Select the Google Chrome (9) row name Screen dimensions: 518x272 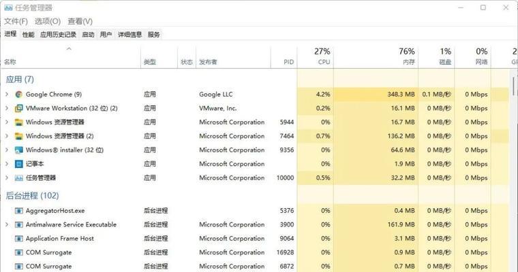tap(54, 95)
